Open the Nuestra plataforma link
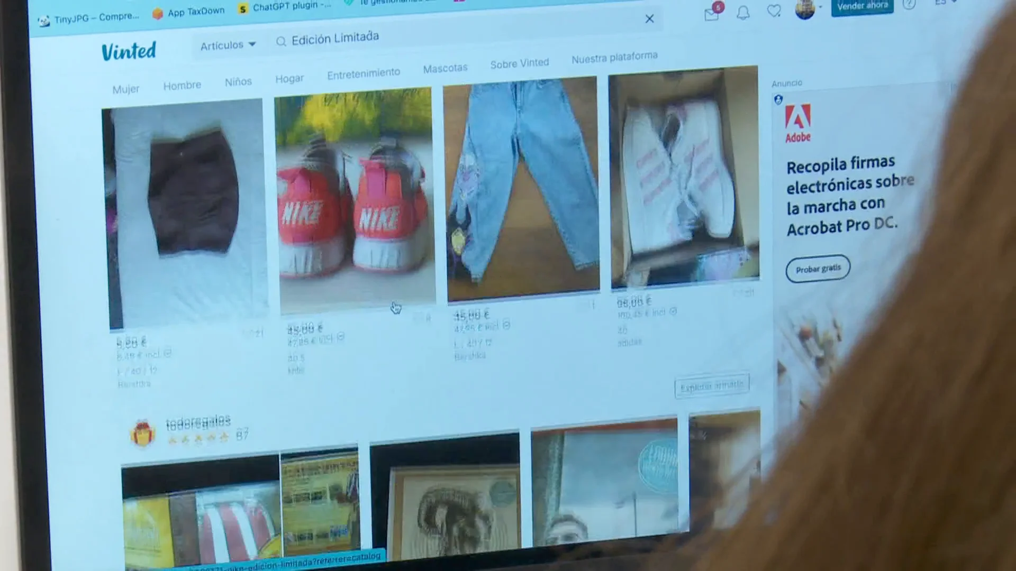The image size is (1016, 571). coord(614,57)
